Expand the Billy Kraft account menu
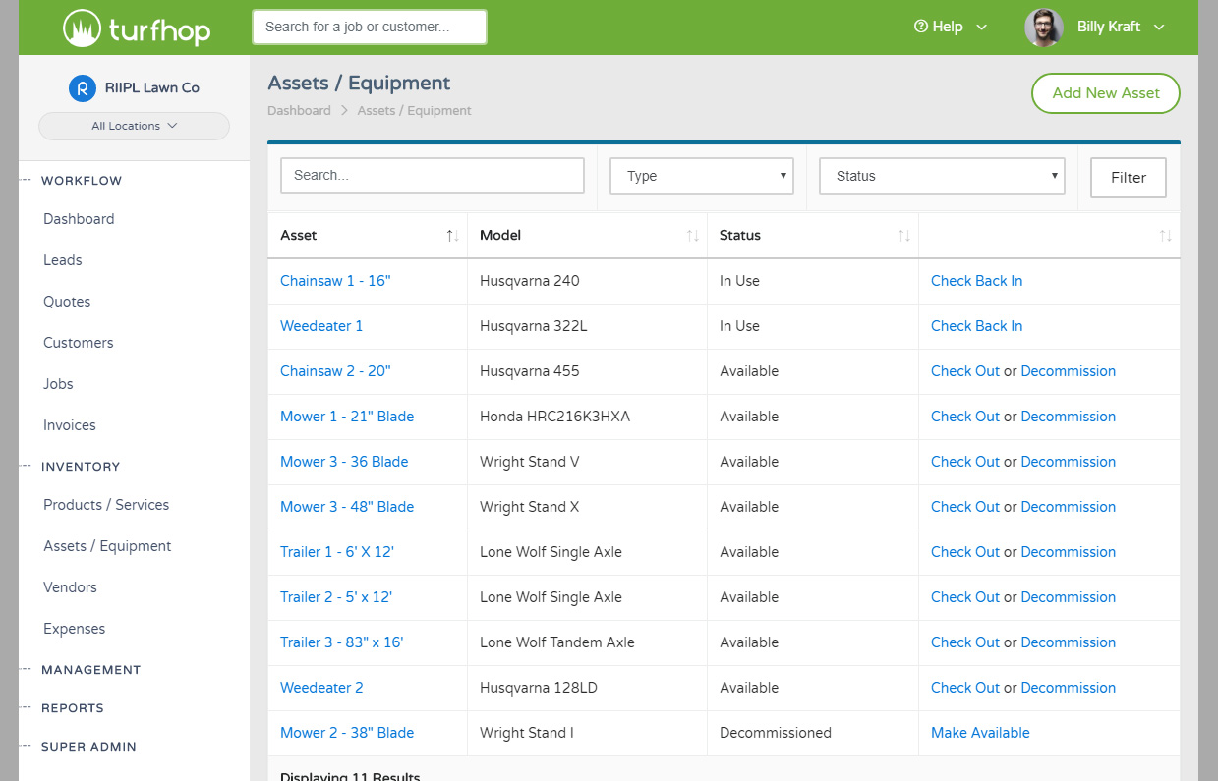Screen dimensions: 1218x781 point(1158,27)
